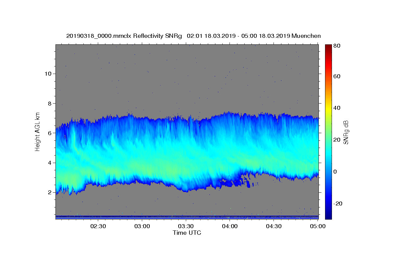Click the height axis label 4
The image size is (394, 263).
[49, 163]
